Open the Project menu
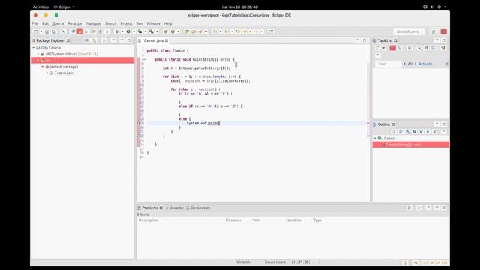Viewport: 480px width, 270px height. tap(126, 23)
